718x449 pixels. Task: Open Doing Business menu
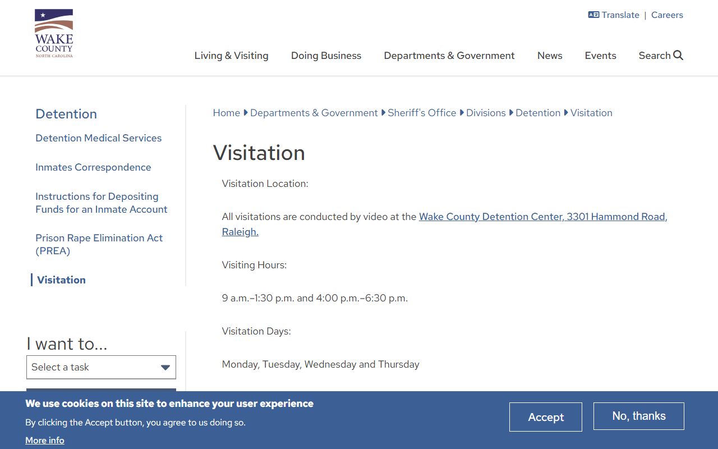(326, 56)
